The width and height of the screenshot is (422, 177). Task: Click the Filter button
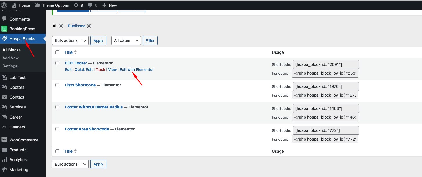point(150,40)
